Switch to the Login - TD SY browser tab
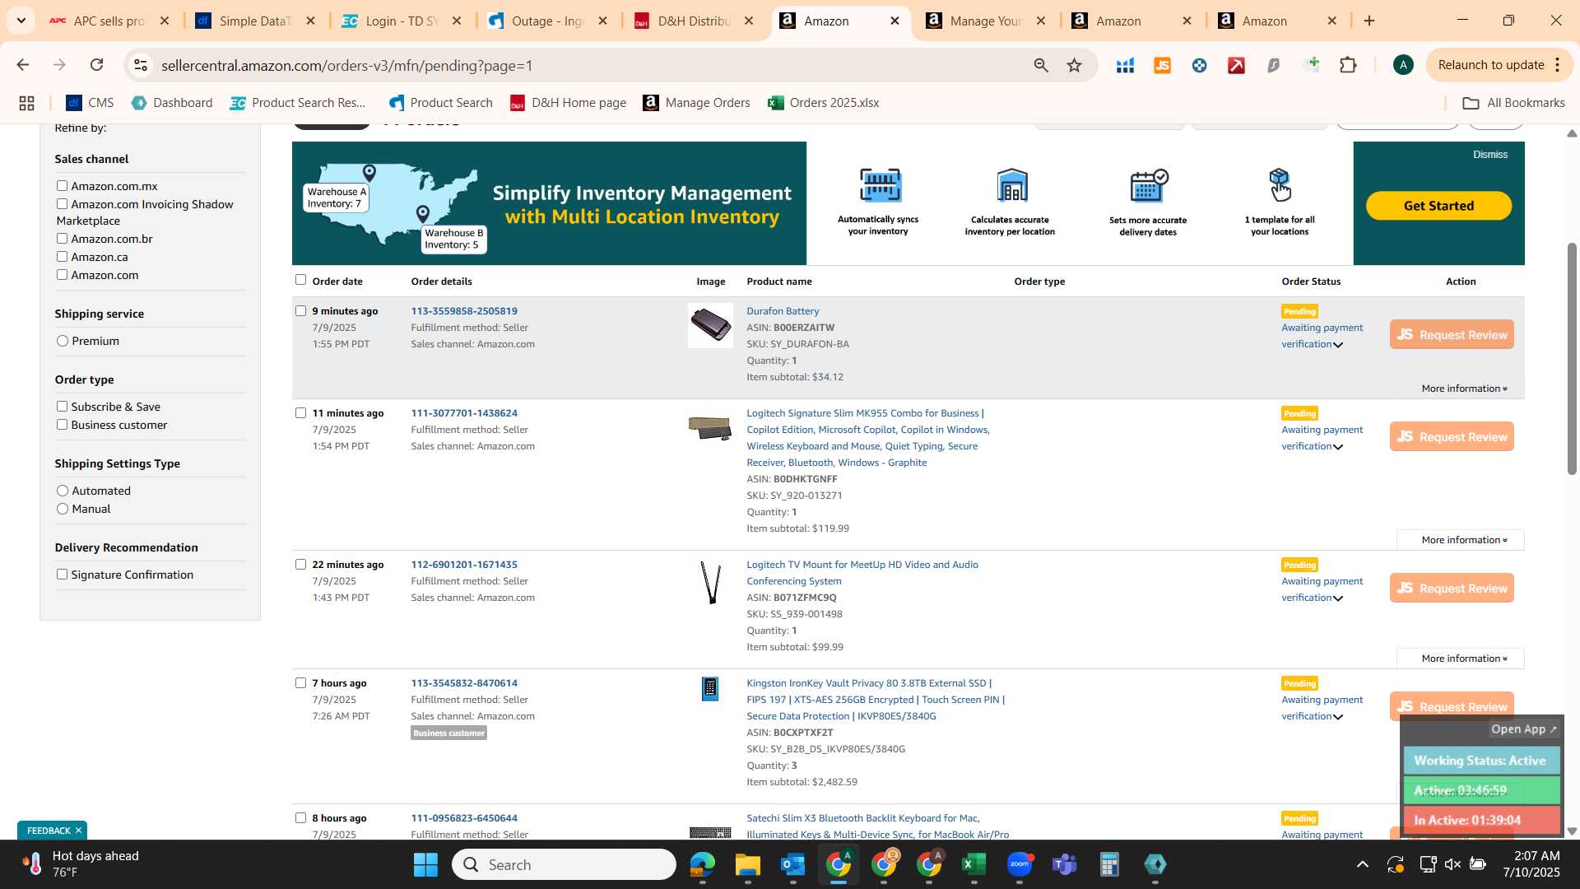1580x889 pixels. coord(401,21)
